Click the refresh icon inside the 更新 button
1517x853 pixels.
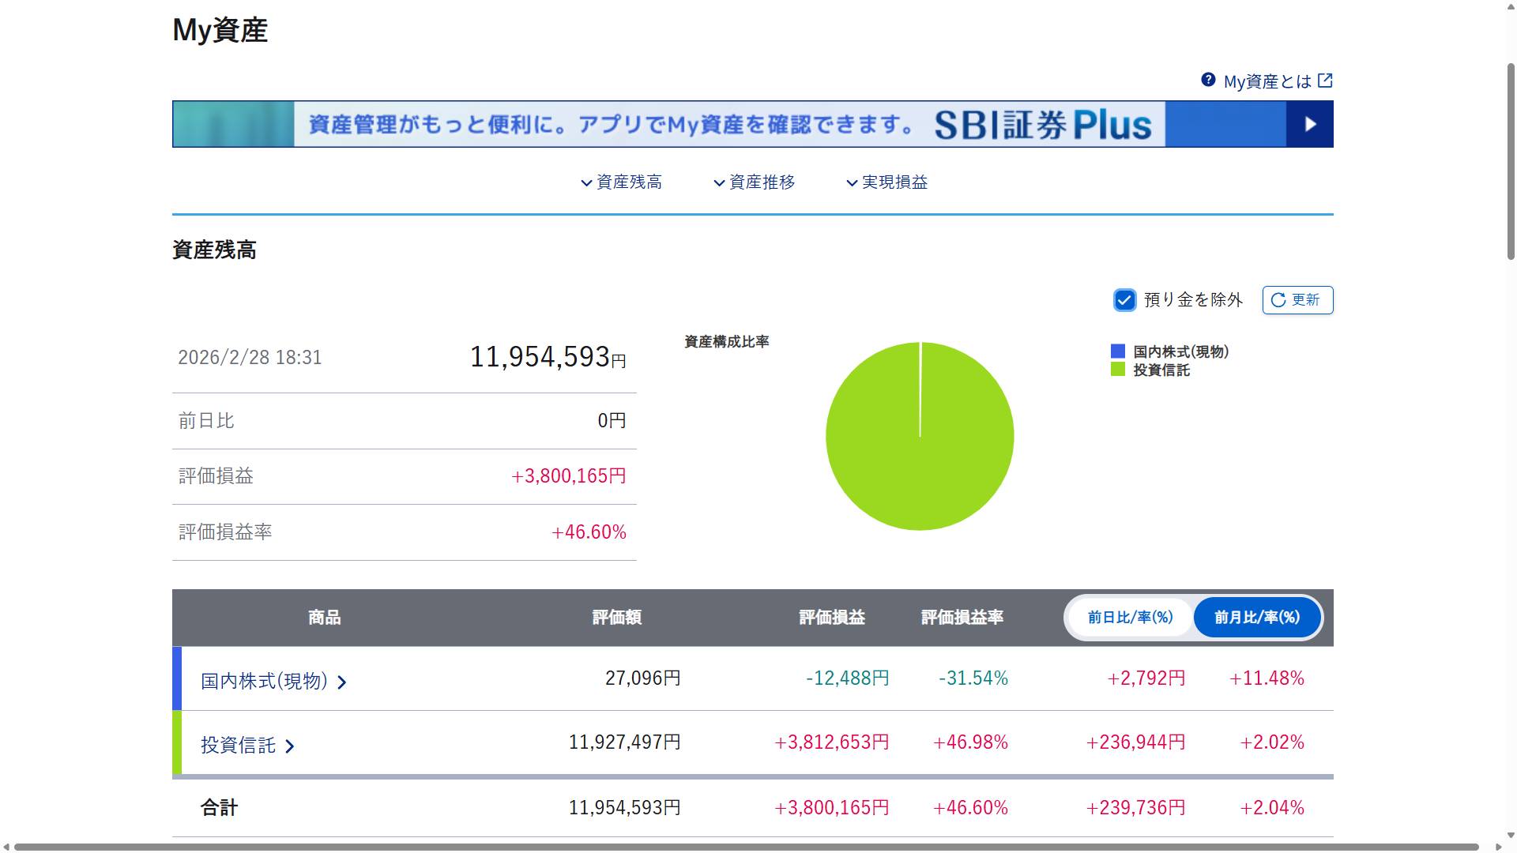[x=1278, y=300]
